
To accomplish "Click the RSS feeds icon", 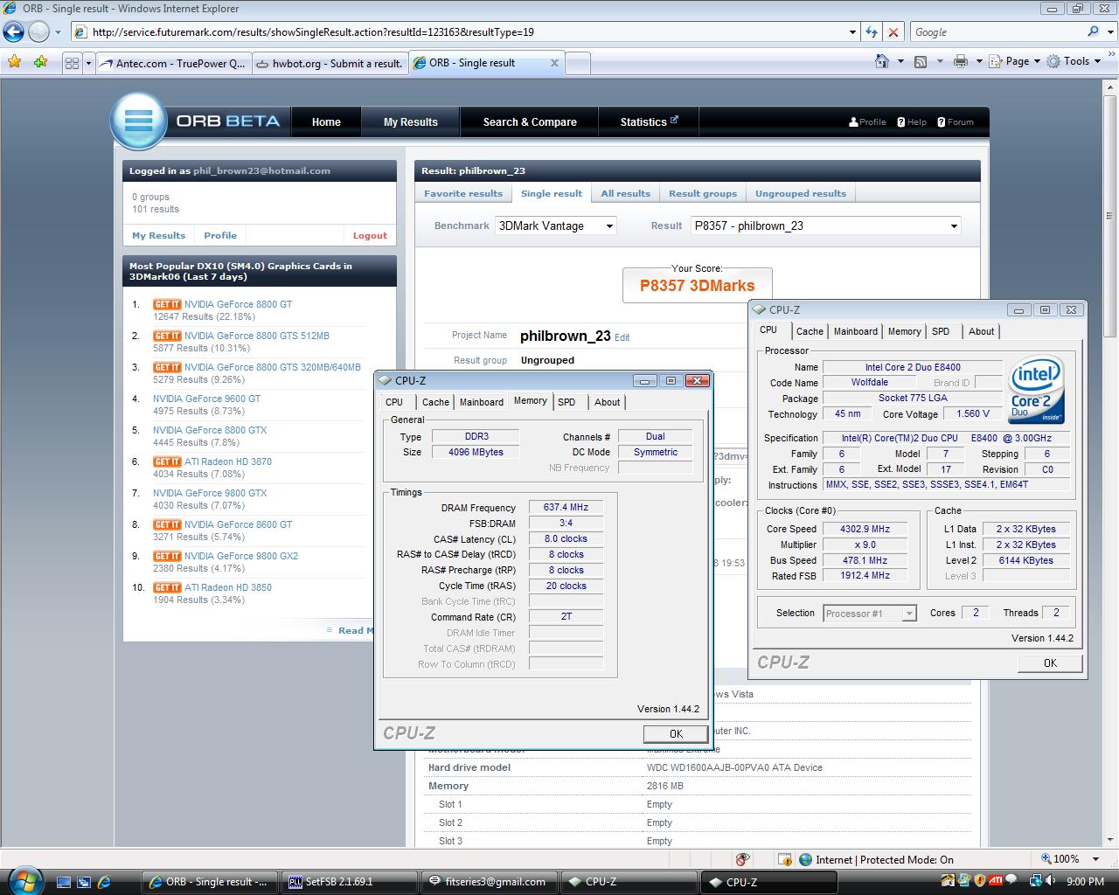I will coord(921,61).
